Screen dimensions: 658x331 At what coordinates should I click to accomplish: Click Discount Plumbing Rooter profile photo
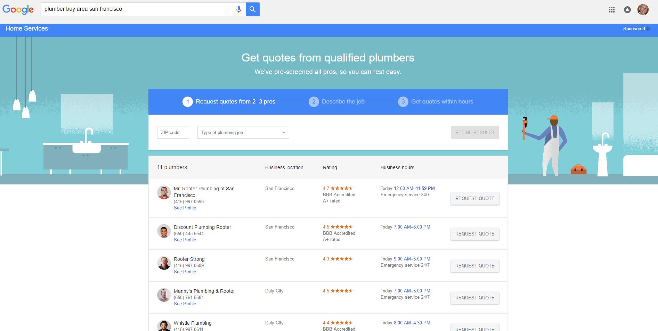coord(164,231)
